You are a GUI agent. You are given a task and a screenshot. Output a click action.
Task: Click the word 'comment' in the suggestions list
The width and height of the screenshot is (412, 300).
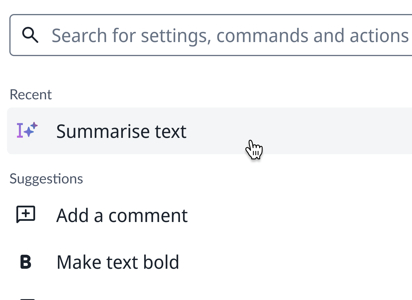point(148,216)
